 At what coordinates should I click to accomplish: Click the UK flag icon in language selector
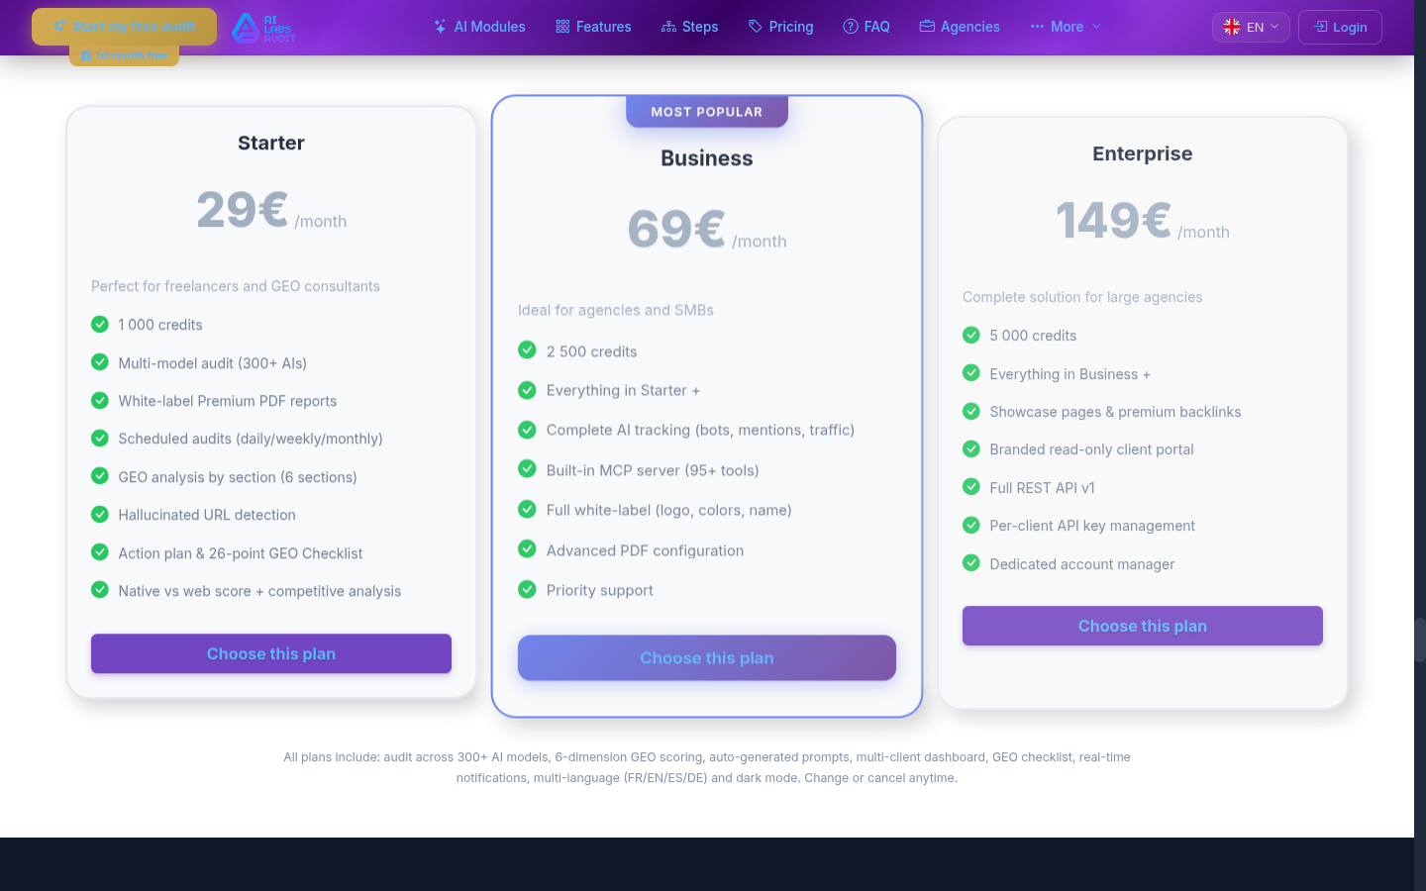pos(1232,27)
